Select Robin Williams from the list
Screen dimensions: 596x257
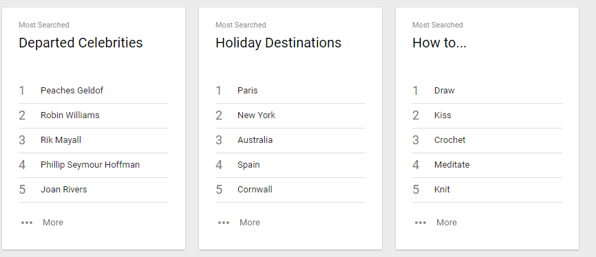coord(94,115)
